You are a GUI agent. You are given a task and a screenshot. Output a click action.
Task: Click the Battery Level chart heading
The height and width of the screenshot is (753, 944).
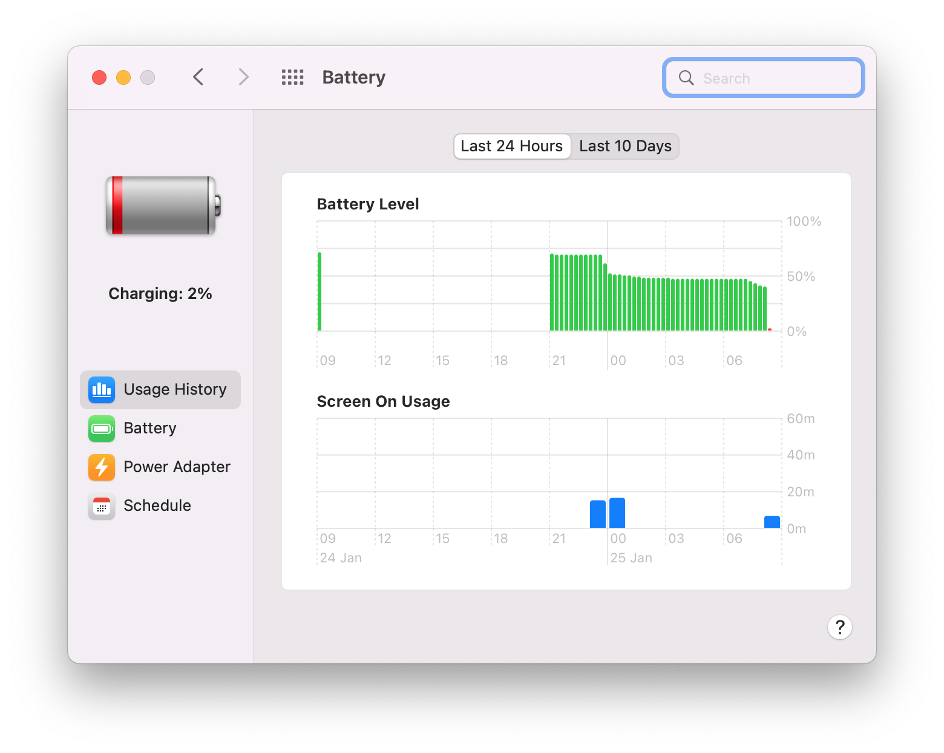[x=367, y=204]
